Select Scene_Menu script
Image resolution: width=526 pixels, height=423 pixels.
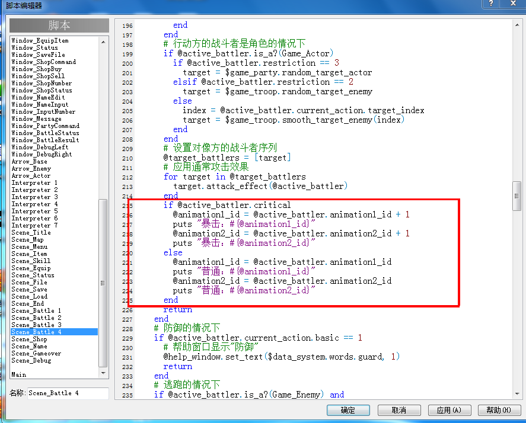coord(30,246)
